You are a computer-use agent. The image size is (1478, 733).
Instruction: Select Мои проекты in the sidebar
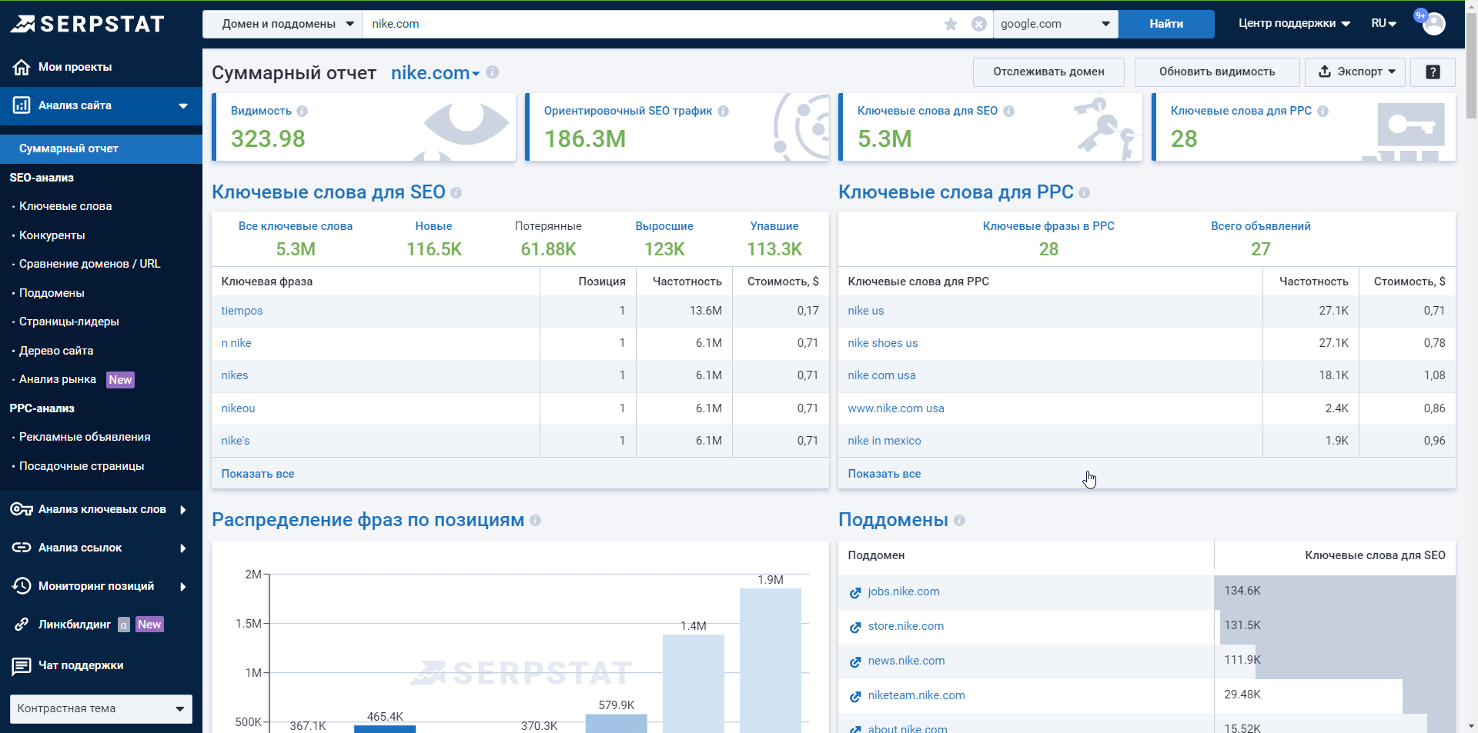pyautogui.click(x=75, y=67)
